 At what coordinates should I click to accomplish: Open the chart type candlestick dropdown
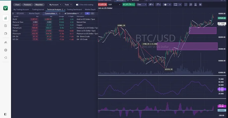pos(151,4)
